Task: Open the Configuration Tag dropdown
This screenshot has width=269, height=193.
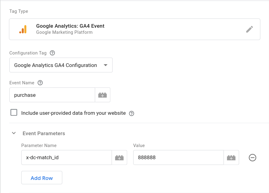Action: tap(61, 65)
